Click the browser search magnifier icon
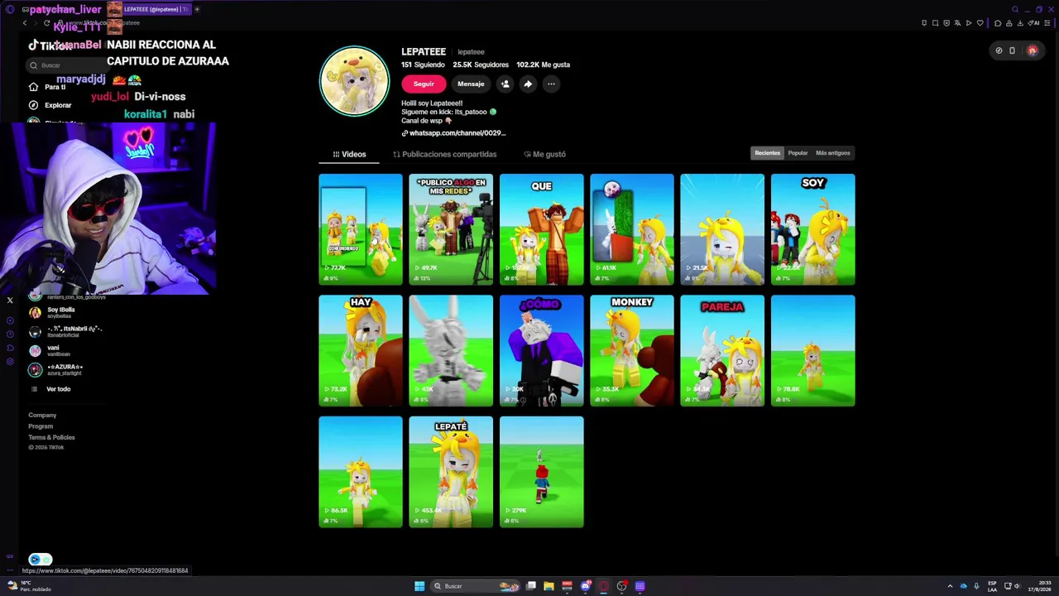This screenshot has height=596, width=1059. pyautogui.click(x=1015, y=9)
